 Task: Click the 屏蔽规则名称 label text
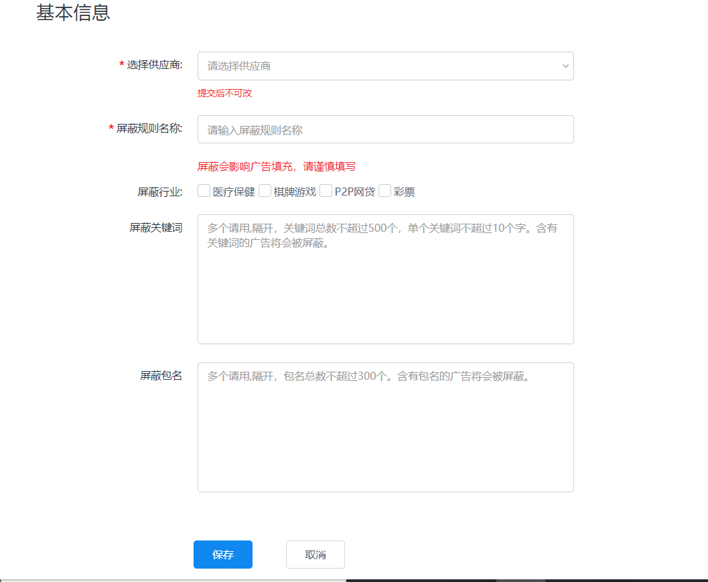149,129
